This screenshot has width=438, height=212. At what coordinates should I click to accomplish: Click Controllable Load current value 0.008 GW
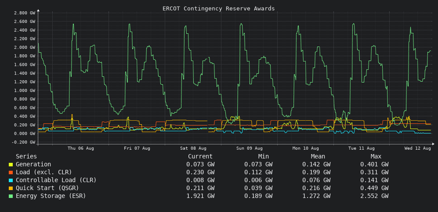[200, 180]
